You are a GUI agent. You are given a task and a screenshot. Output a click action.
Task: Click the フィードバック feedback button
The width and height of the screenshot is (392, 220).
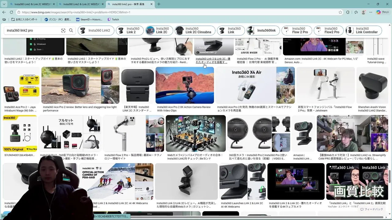371,209
